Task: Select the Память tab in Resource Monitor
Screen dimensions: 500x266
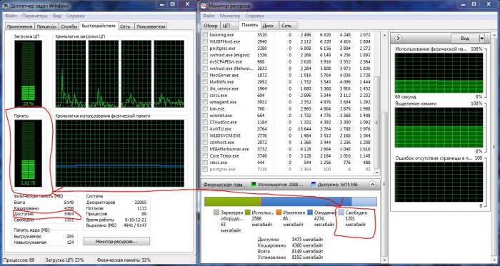Action: (250, 25)
